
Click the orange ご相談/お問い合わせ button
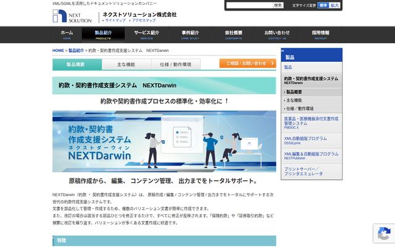[x=247, y=63]
